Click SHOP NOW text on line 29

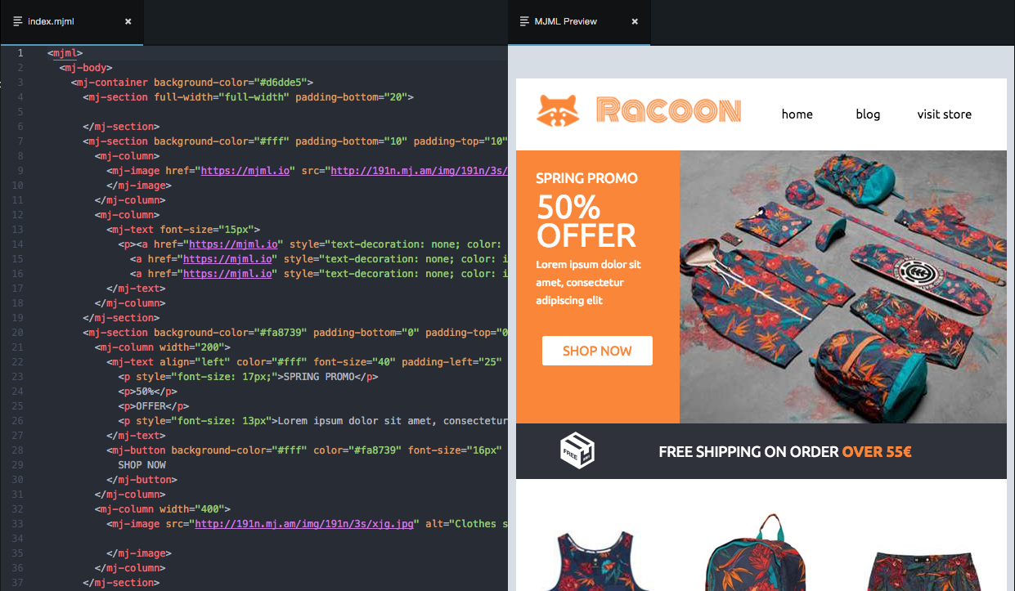142,465
